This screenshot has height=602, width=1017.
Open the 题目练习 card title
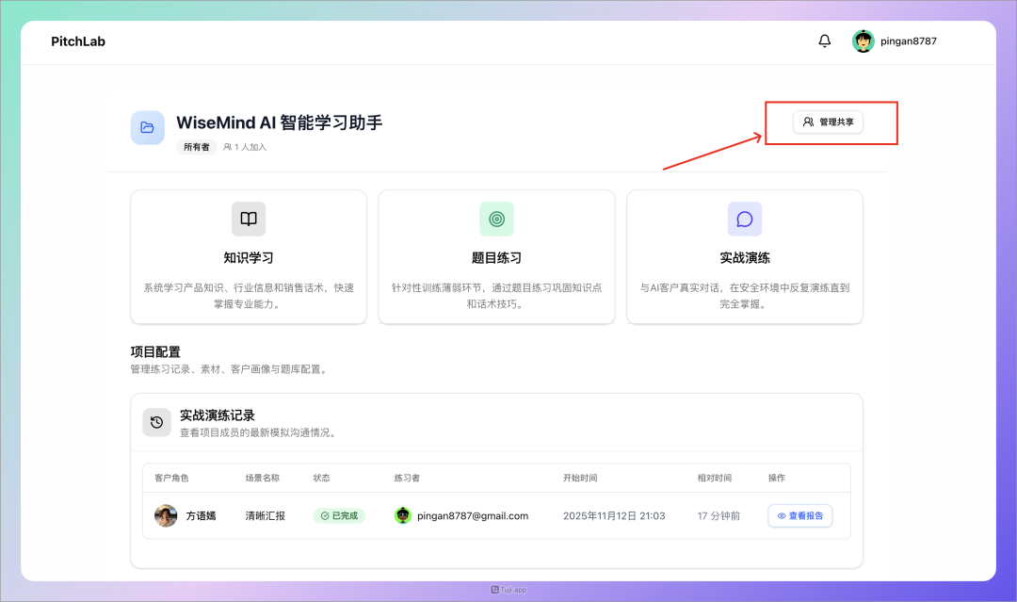(497, 257)
